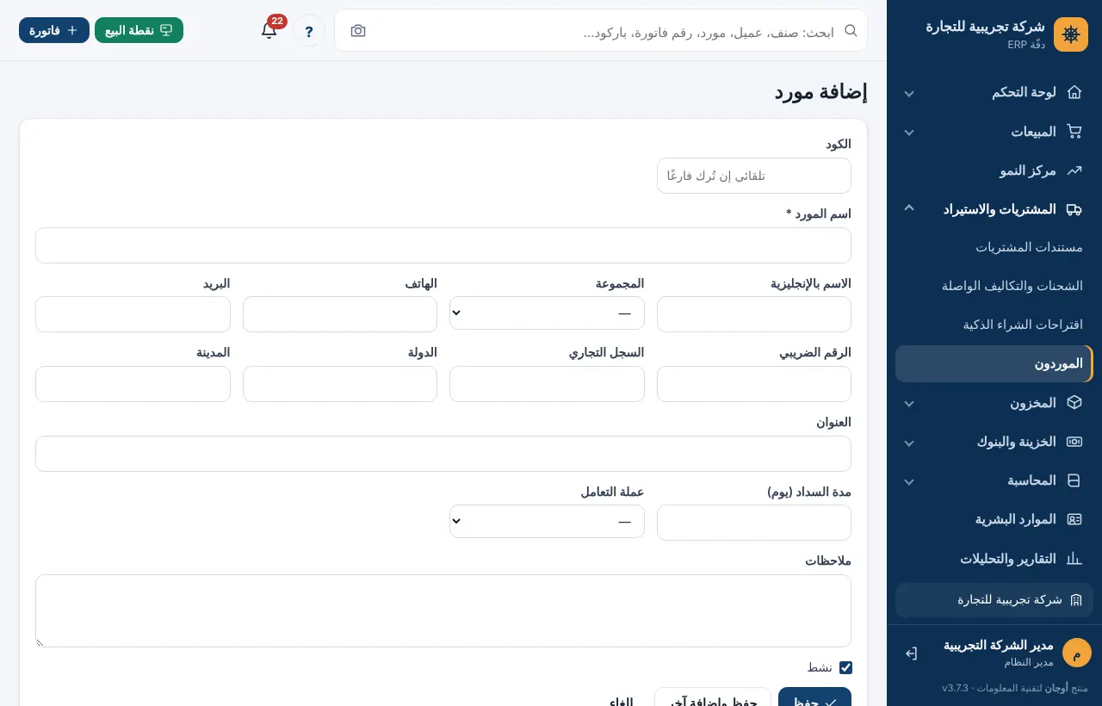Viewport: 1102px width, 706px height.
Task: Click the حفظ save button
Action: click(814, 697)
